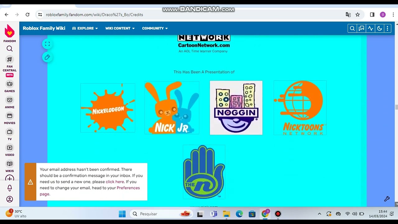
Task: Open the Noggin logo image
Action: pyautogui.click(x=236, y=108)
